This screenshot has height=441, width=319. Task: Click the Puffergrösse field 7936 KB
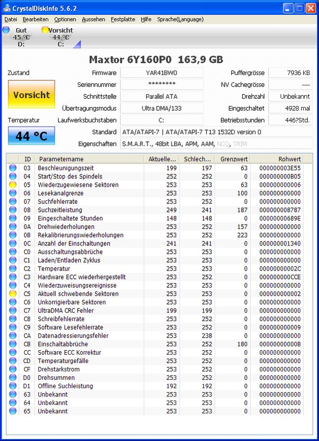pyautogui.click(x=290, y=73)
